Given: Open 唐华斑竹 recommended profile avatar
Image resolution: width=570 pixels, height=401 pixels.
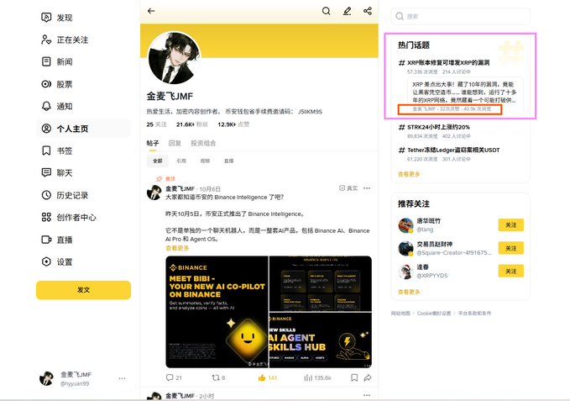Looking at the screenshot, I should [405, 225].
